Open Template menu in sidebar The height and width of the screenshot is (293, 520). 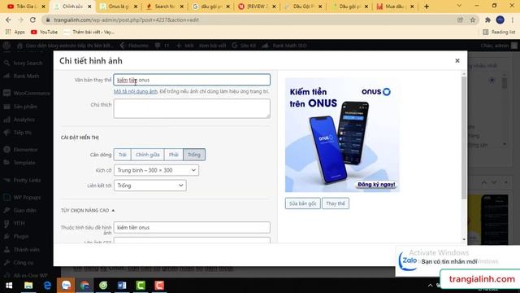tap(24, 163)
